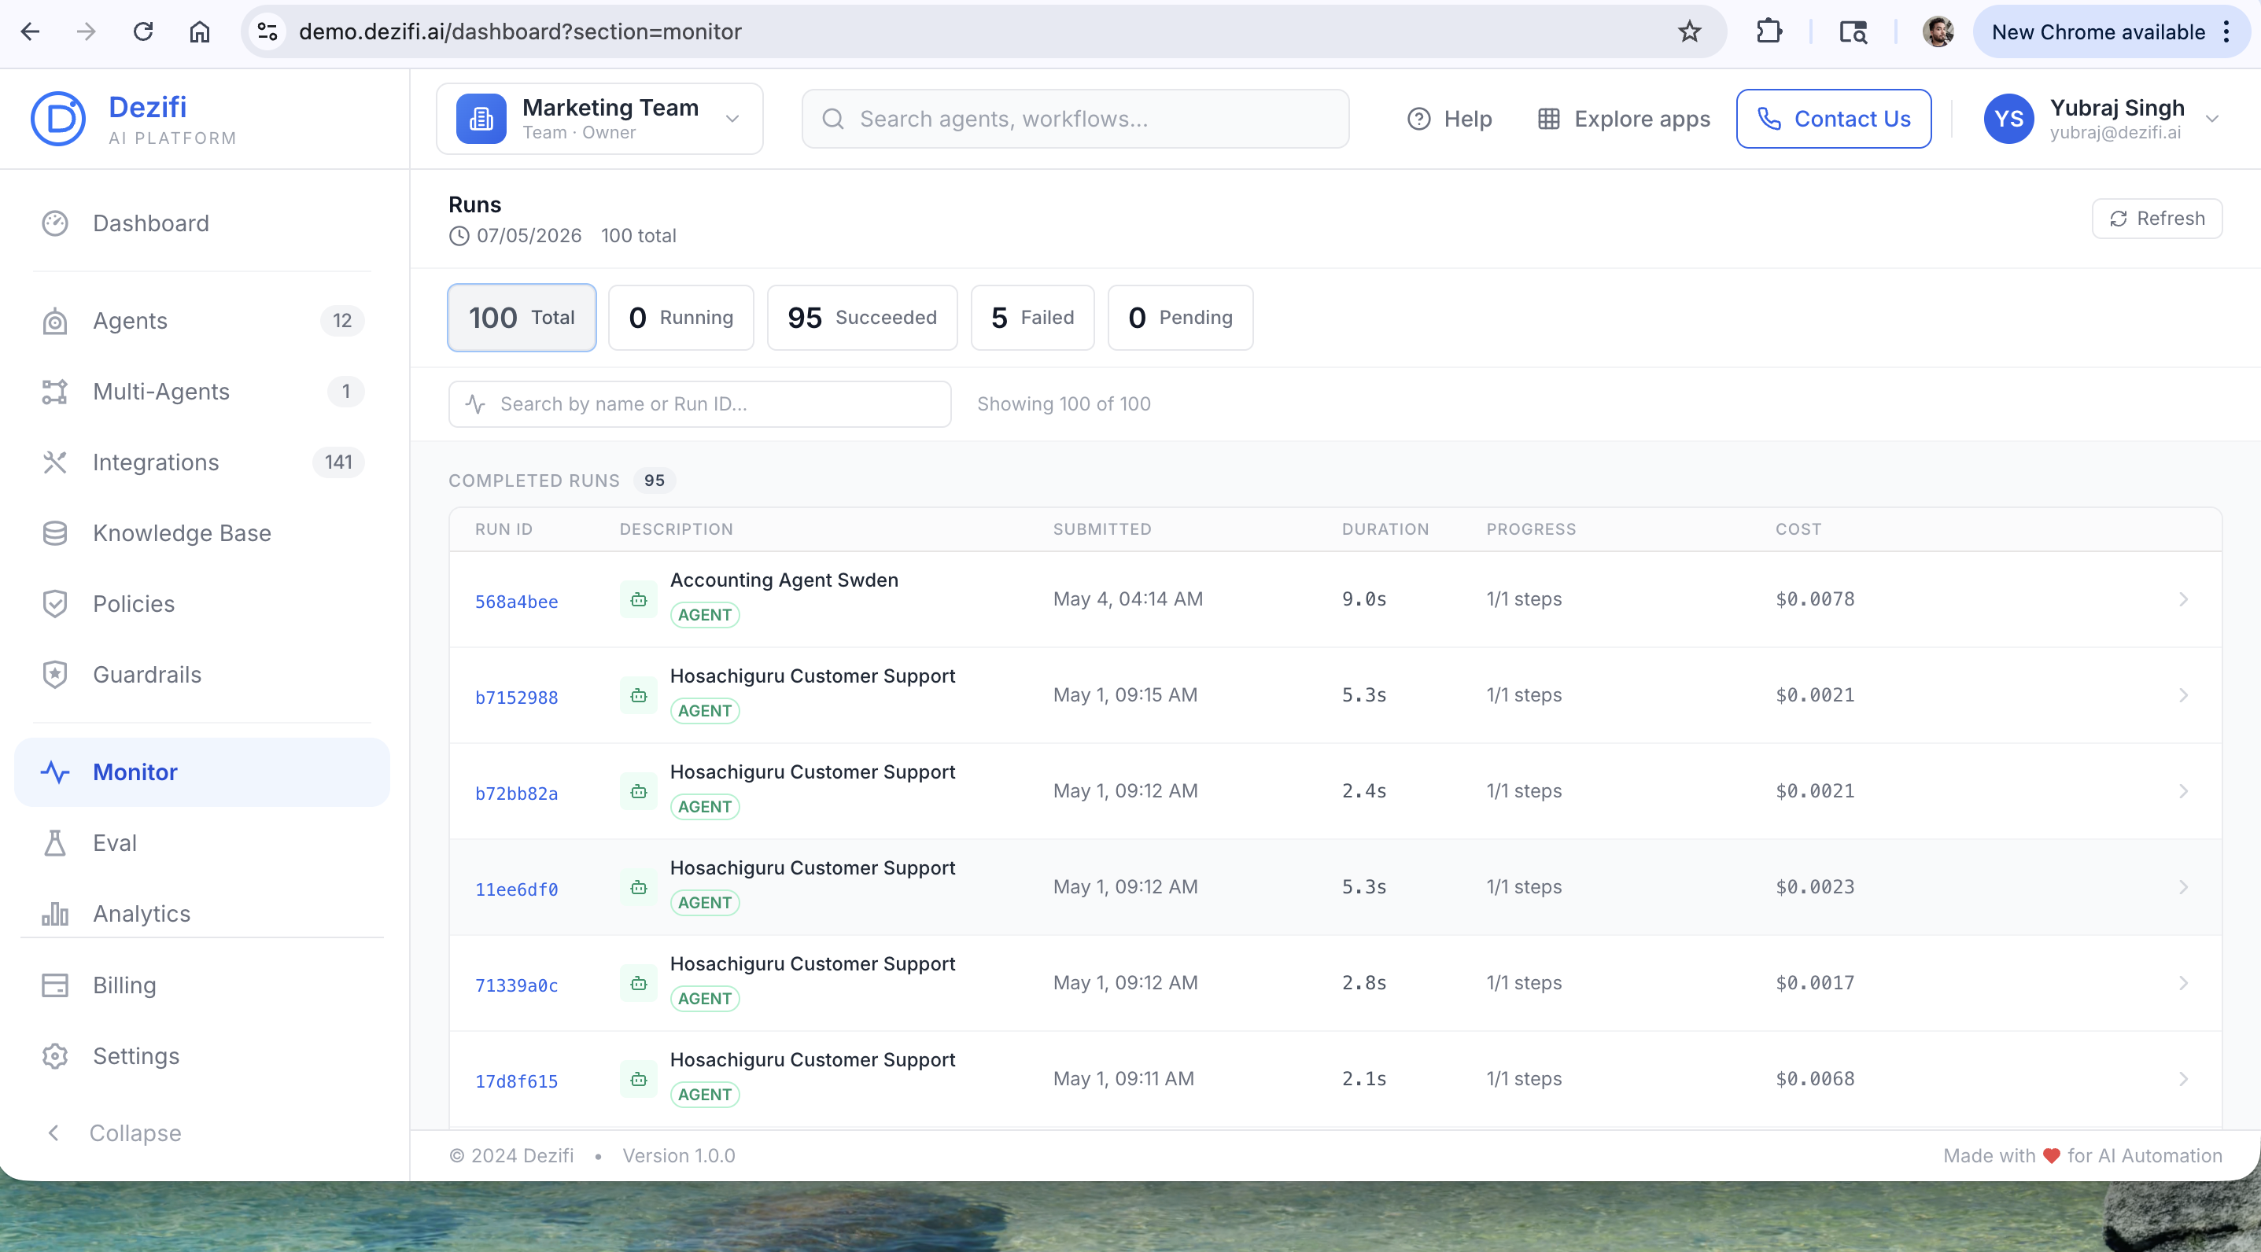Click agent icon in b72bb82a row

638,791
